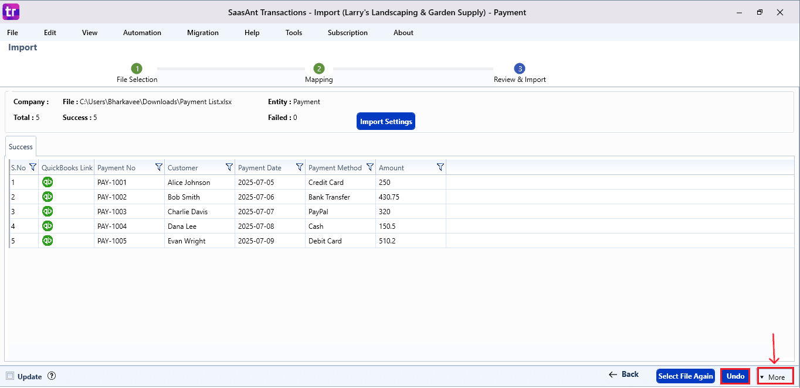Click the Mapping step indicator
Image resolution: width=800 pixels, height=388 pixels.
tap(318, 68)
